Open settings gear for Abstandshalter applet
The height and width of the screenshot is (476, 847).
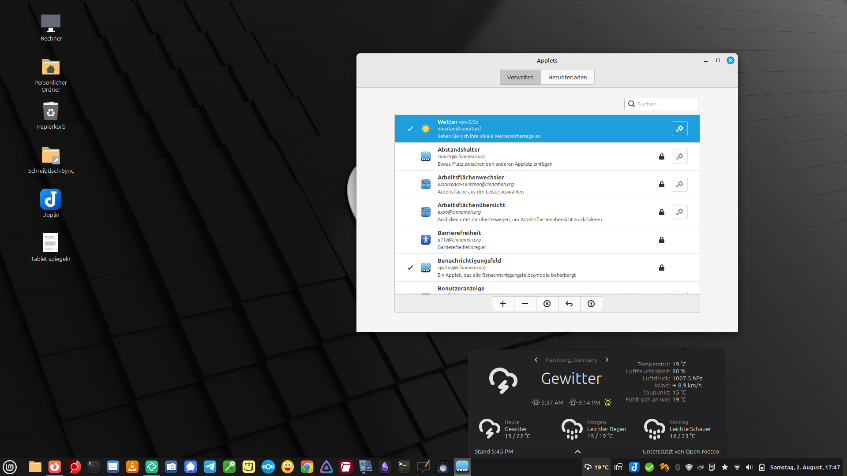(679, 156)
